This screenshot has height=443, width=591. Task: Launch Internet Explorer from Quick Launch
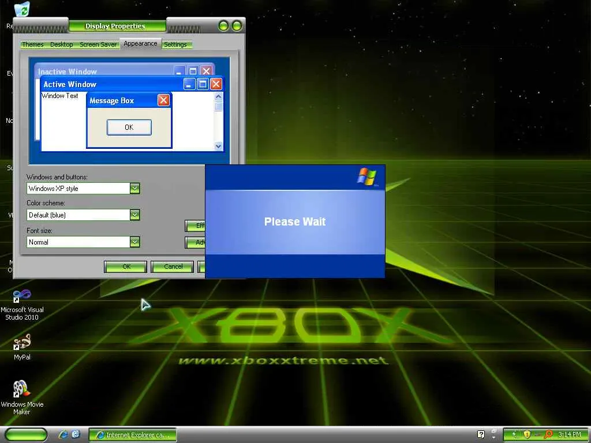[63, 435]
